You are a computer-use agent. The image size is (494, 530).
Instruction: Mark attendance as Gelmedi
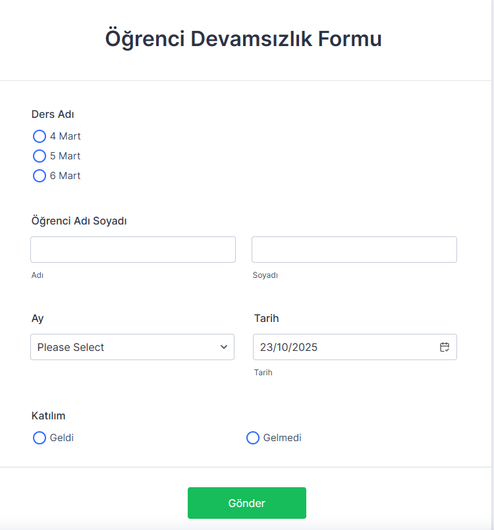pos(252,438)
